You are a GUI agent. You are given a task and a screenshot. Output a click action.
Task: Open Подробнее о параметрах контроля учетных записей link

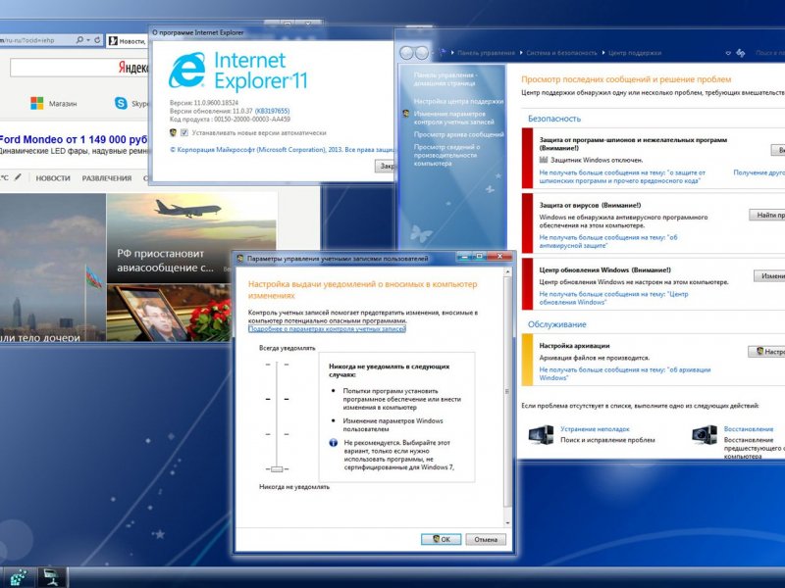point(327,329)
